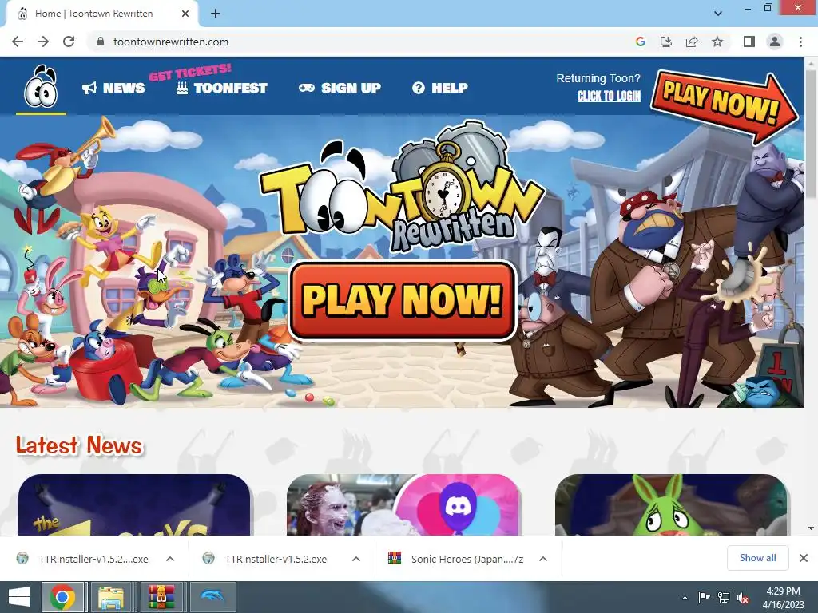818x613 pixels.
Task: Open WinRAR from taskbar
Action: click(x=161, y=597)
